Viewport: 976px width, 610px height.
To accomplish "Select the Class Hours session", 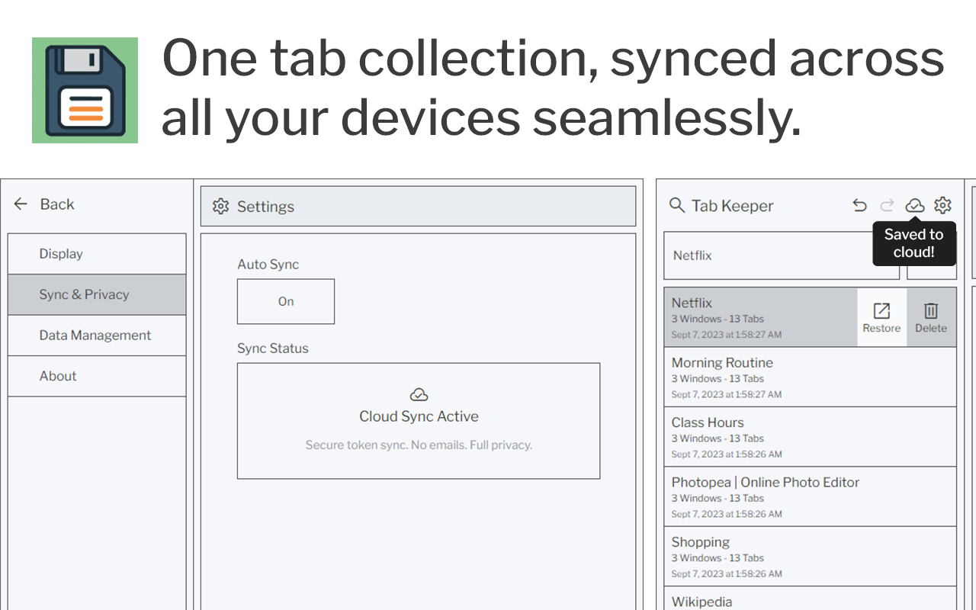I will (810, 437).
